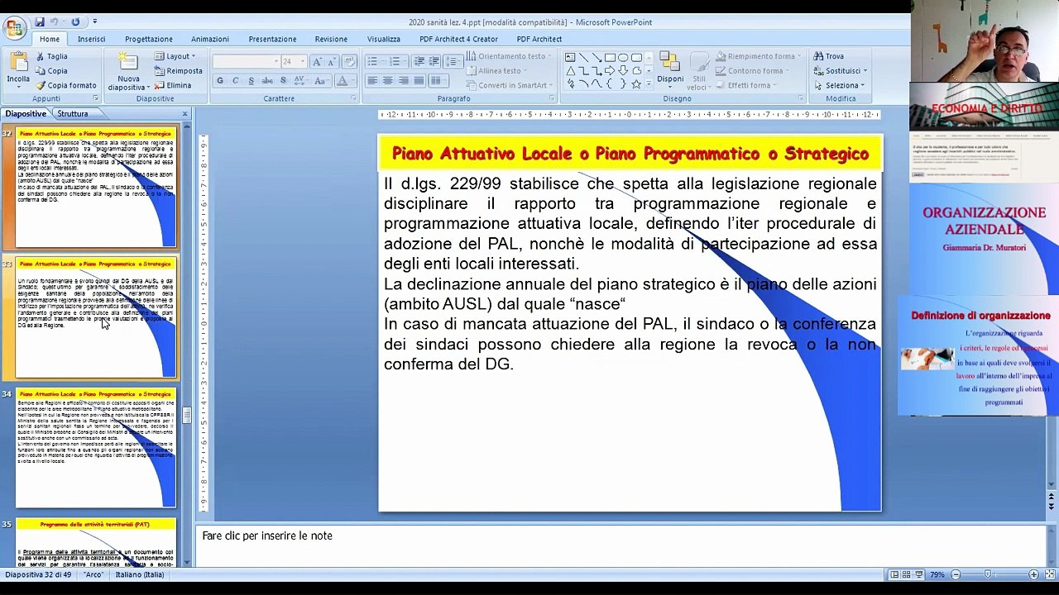
Task: Clear all text formatting
Action: coord(349,62)
